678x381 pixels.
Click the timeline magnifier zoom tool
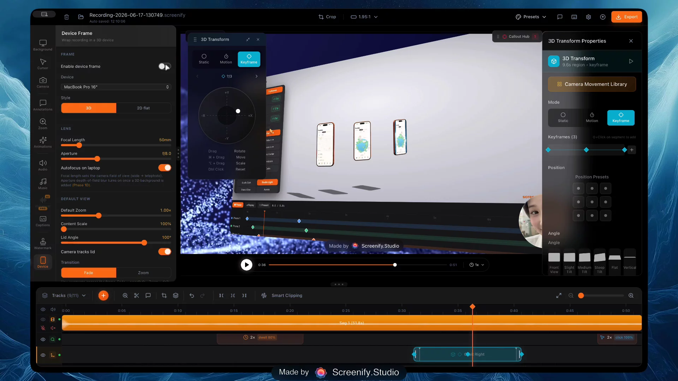(x=125, y=296)
